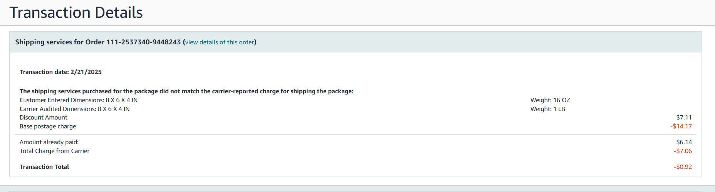Open the 'view details of this order' link

click(220, 42)
